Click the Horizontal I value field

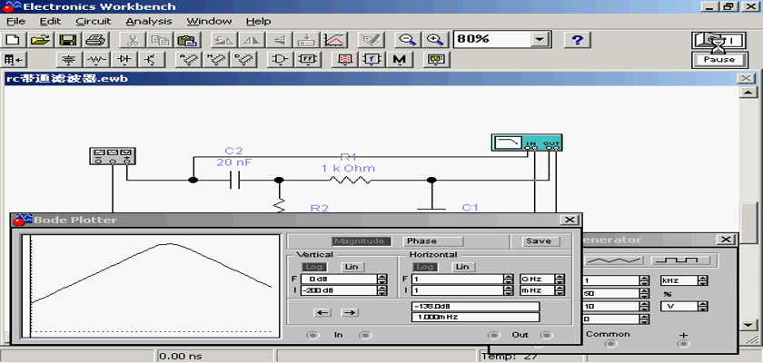(458, 290)
